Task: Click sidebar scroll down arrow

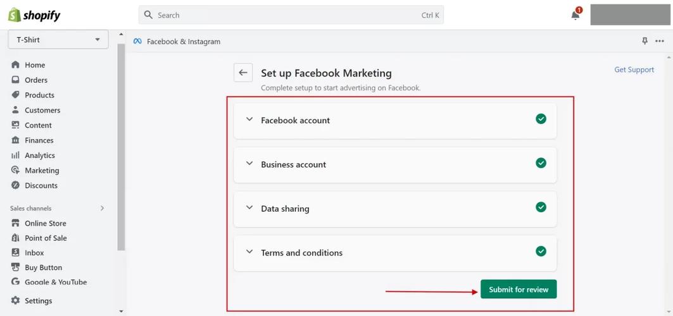Action: click(x=121, y=312)
